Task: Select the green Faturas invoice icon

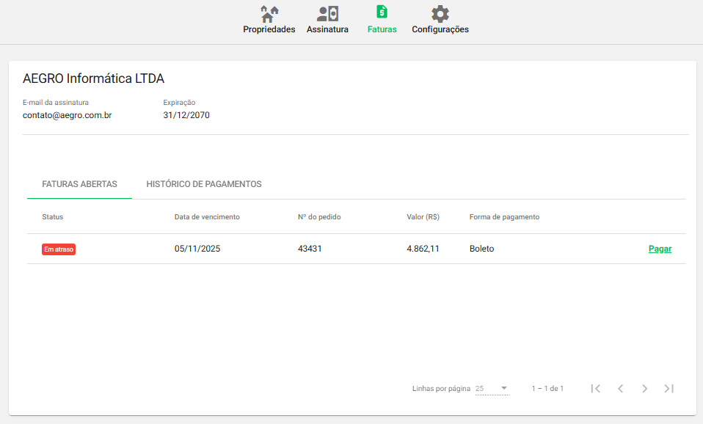Action: coord(382,12)
